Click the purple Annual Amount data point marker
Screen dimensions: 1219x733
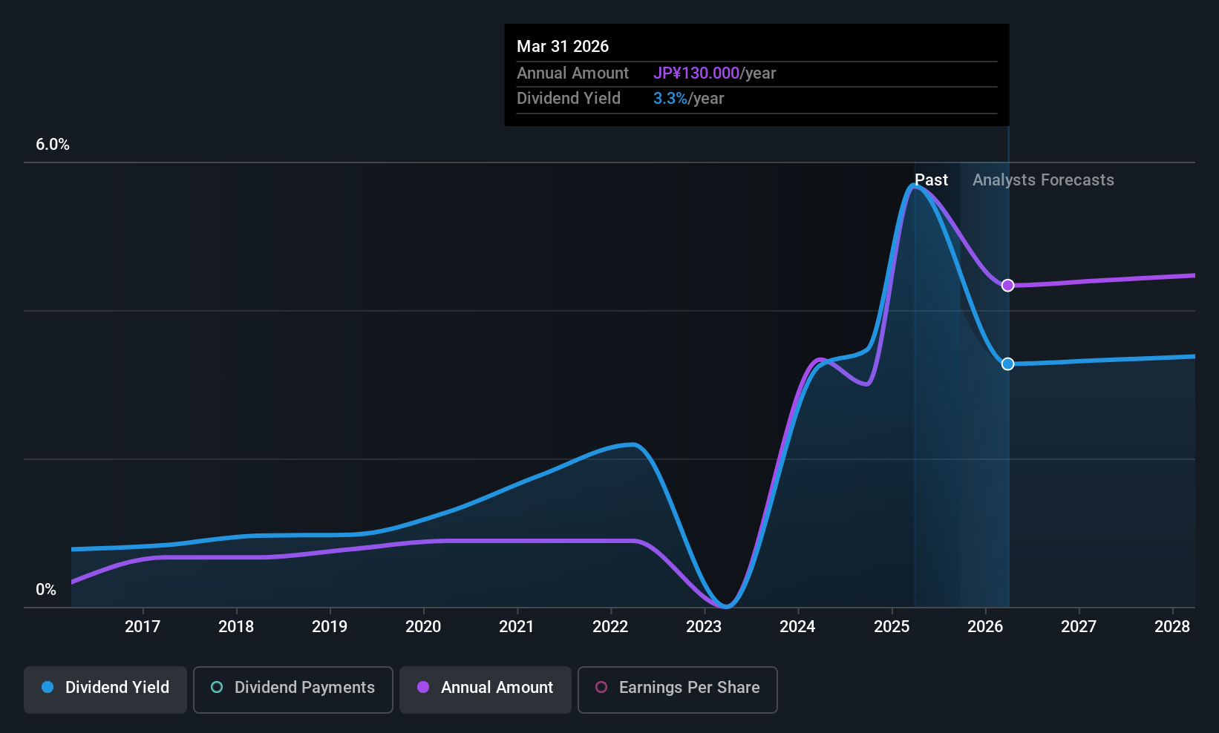tap(1007, 286)
